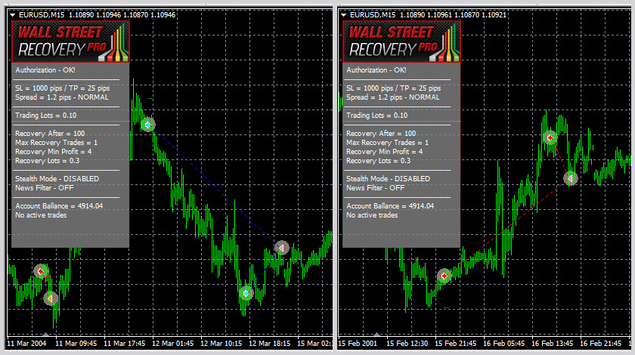Click the '12 Mar 10:15' time axis label
Image resolution: width=635 pixels, height=355 pixels.
coord(221,344)
